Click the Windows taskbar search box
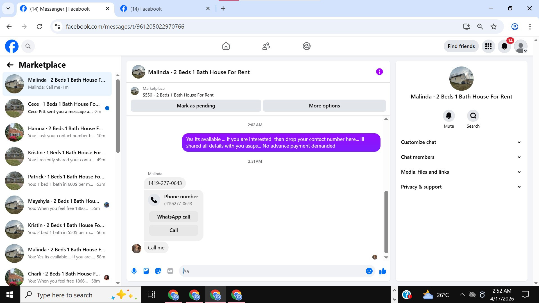Image resolution: width=539 pixels, height=303 pixels. 81,295
